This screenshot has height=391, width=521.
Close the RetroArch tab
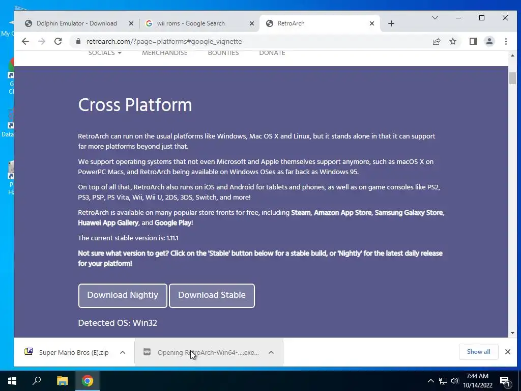click(x=372, y=23)
